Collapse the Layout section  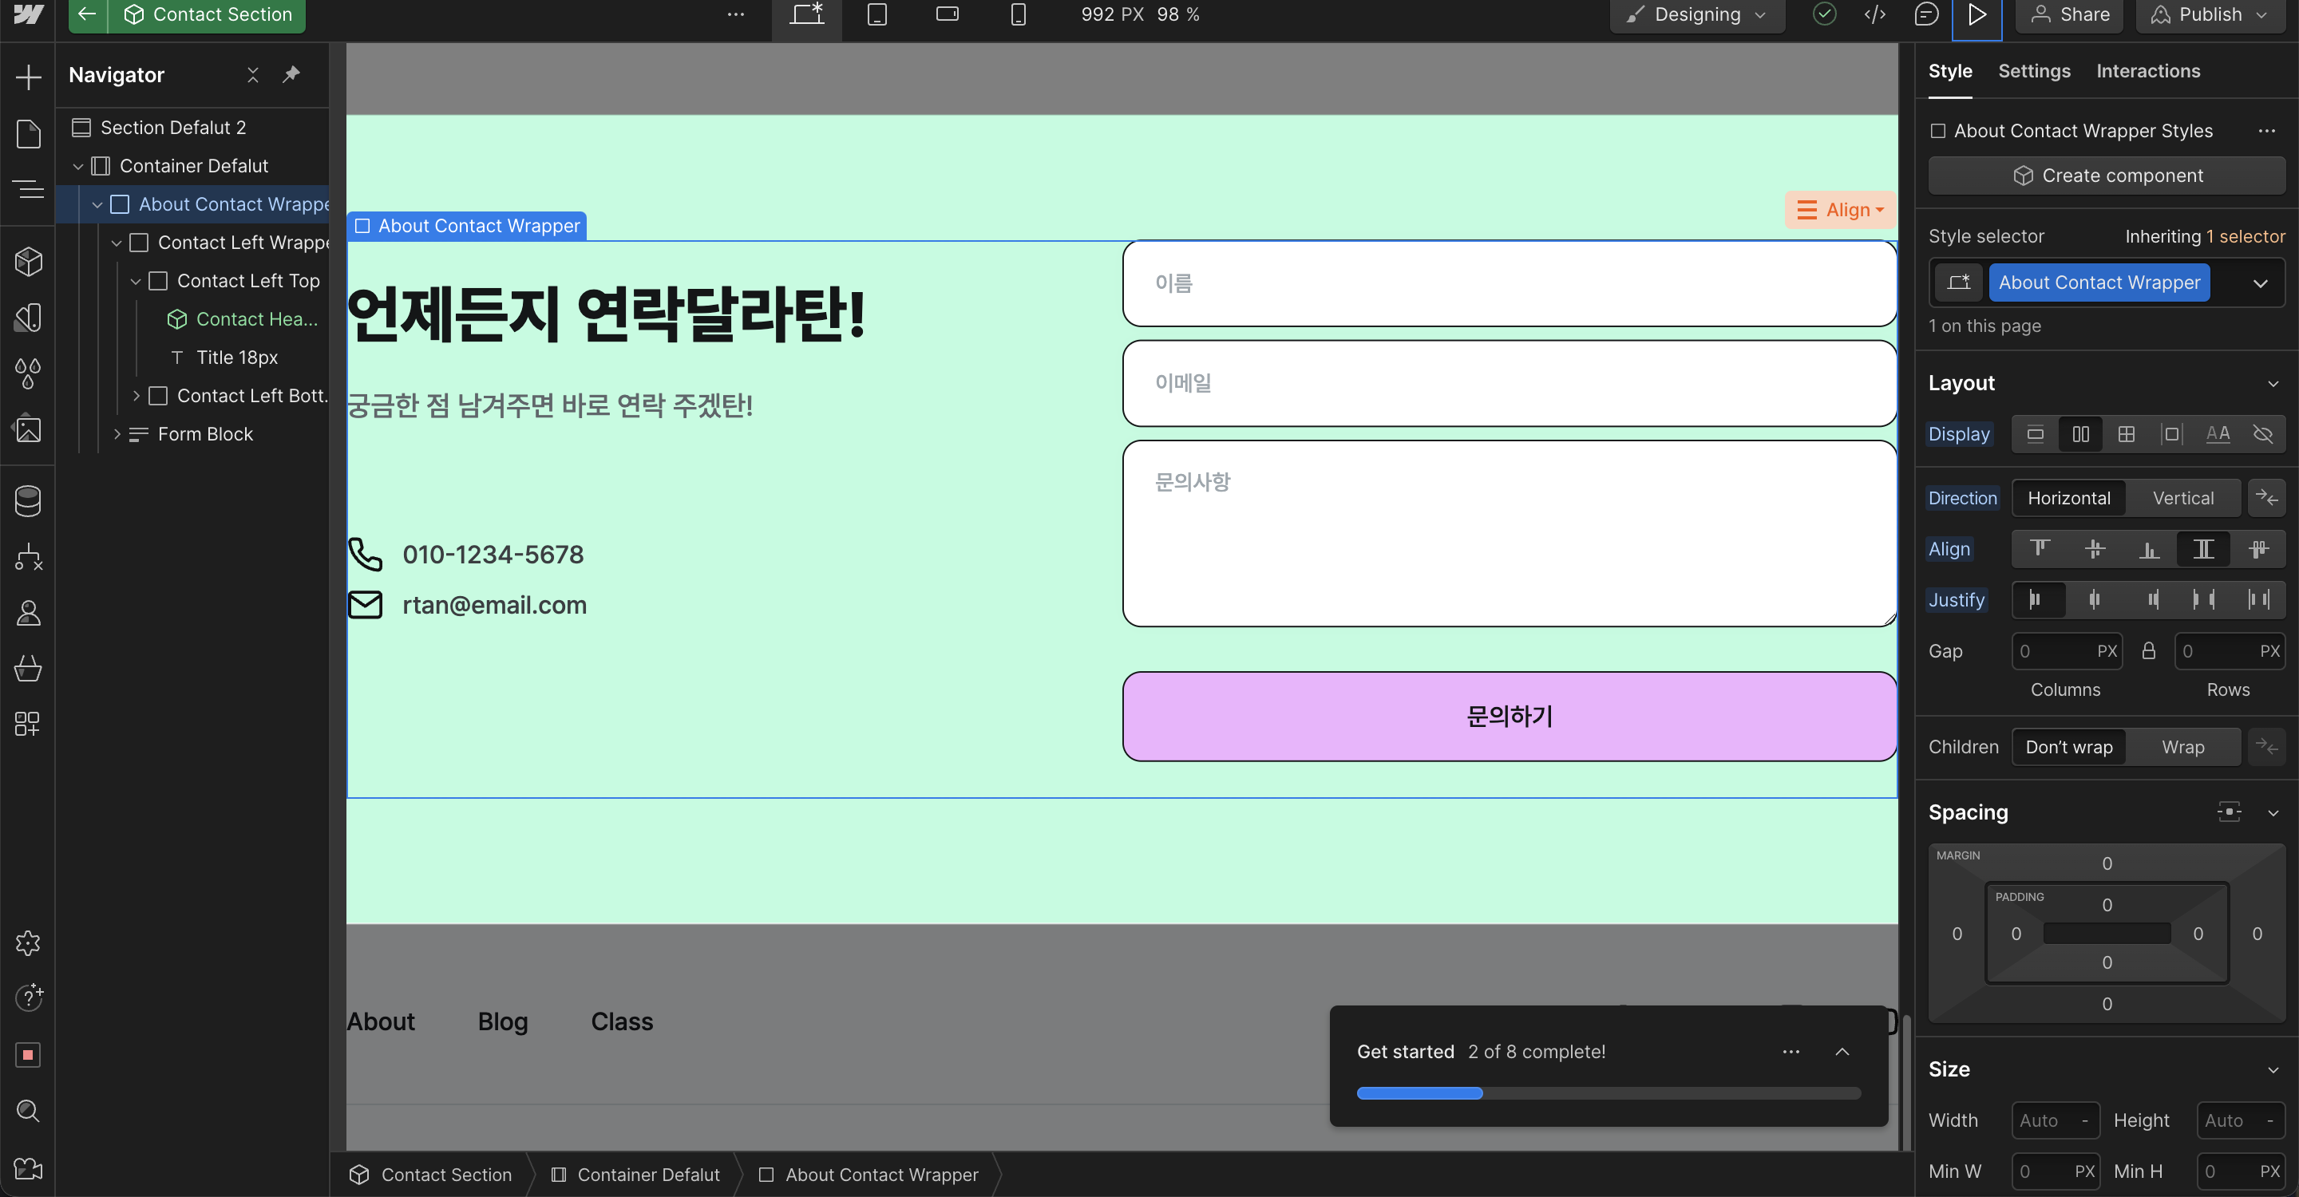pyautogui.click(x=2272, y=385)
